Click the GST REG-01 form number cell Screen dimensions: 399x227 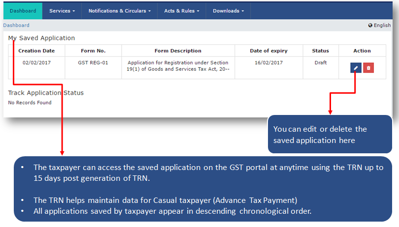93,63
